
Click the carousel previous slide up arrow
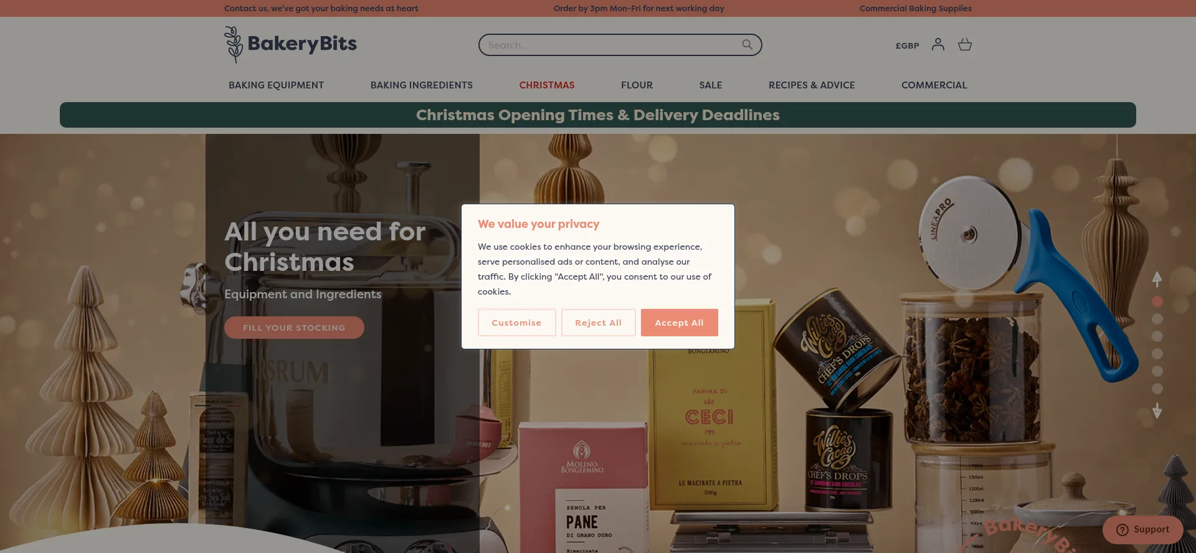pos(1157,279)
